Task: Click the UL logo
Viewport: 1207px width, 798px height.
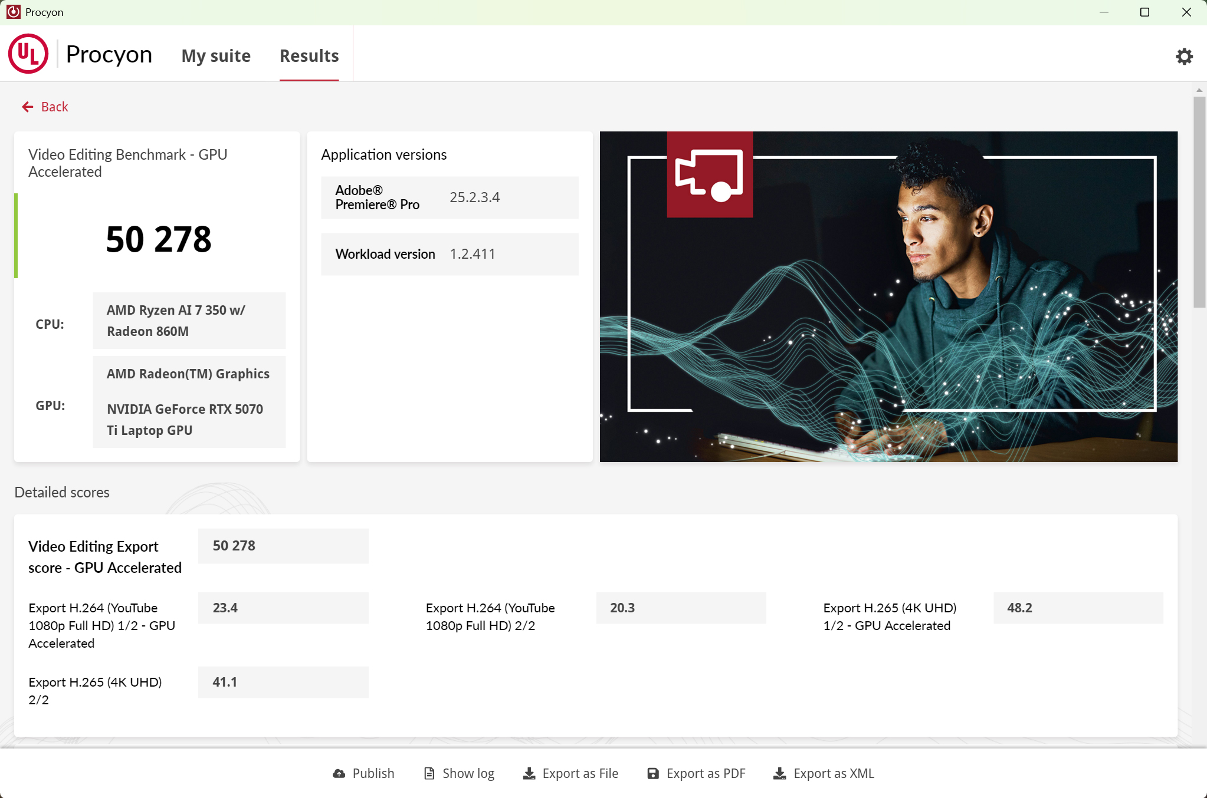Action: (x=28, y=54)
